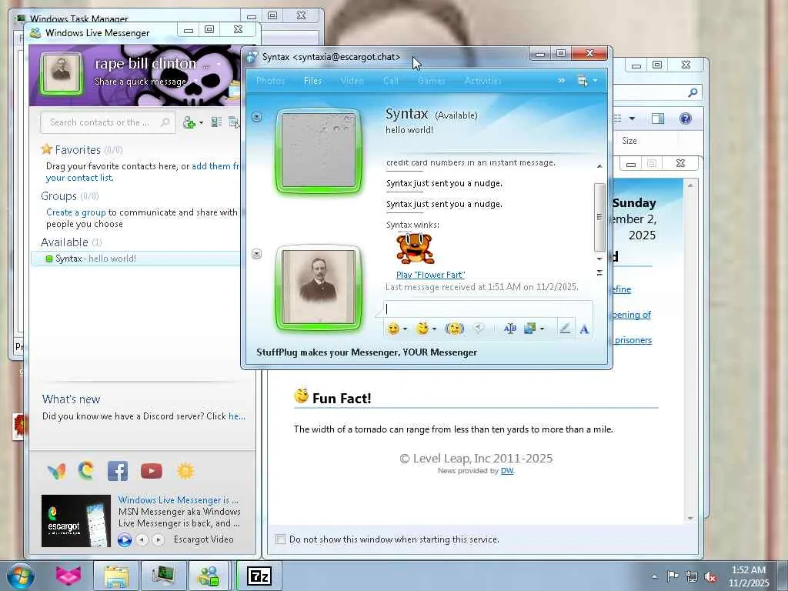Play the "Flower Fart" wink link
Image resolution: width=788 pixels, height=591 pixels.
(x=431, y=275)
